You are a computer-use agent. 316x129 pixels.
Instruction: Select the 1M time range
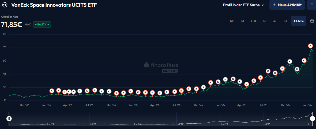click(242, 21)
